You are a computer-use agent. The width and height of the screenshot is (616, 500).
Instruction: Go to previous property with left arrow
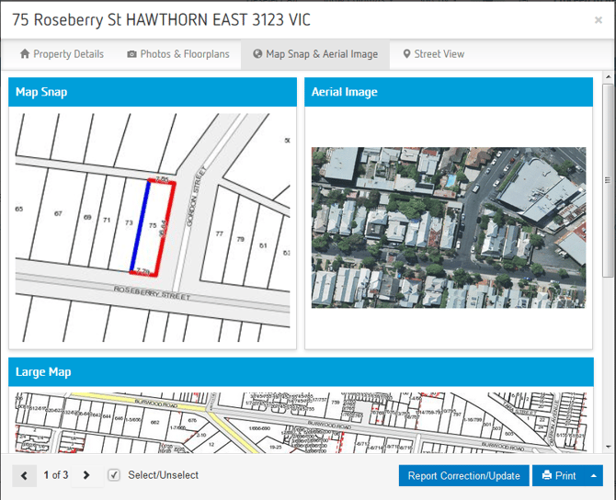(24, 475)
